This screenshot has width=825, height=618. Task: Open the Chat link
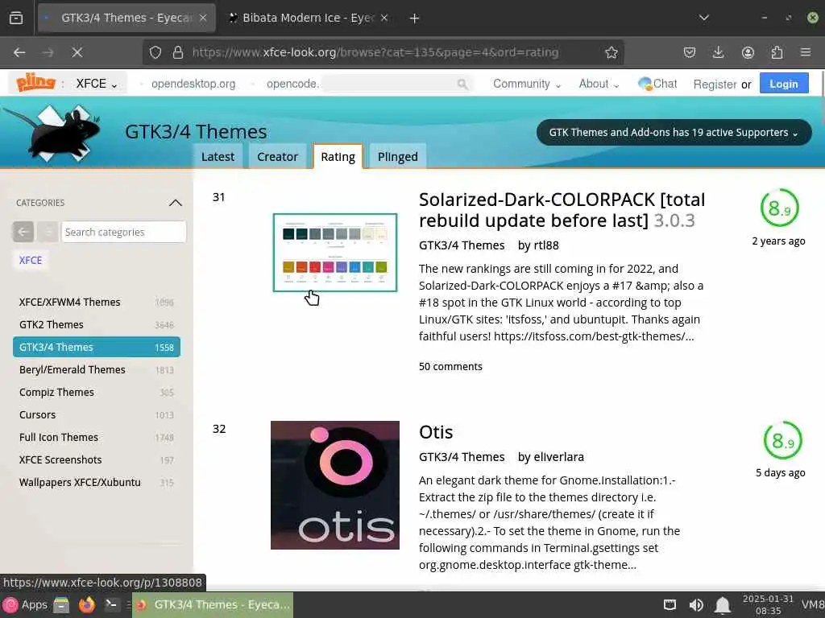657,84
